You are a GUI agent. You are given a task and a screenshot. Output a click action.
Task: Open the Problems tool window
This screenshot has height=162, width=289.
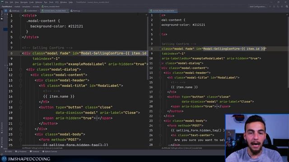(21, 152)
